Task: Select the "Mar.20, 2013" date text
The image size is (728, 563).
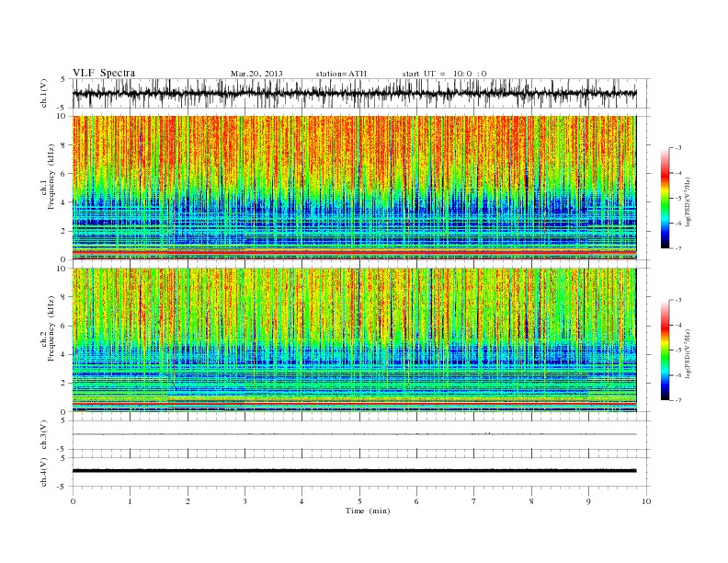Action: coord(256,74)
